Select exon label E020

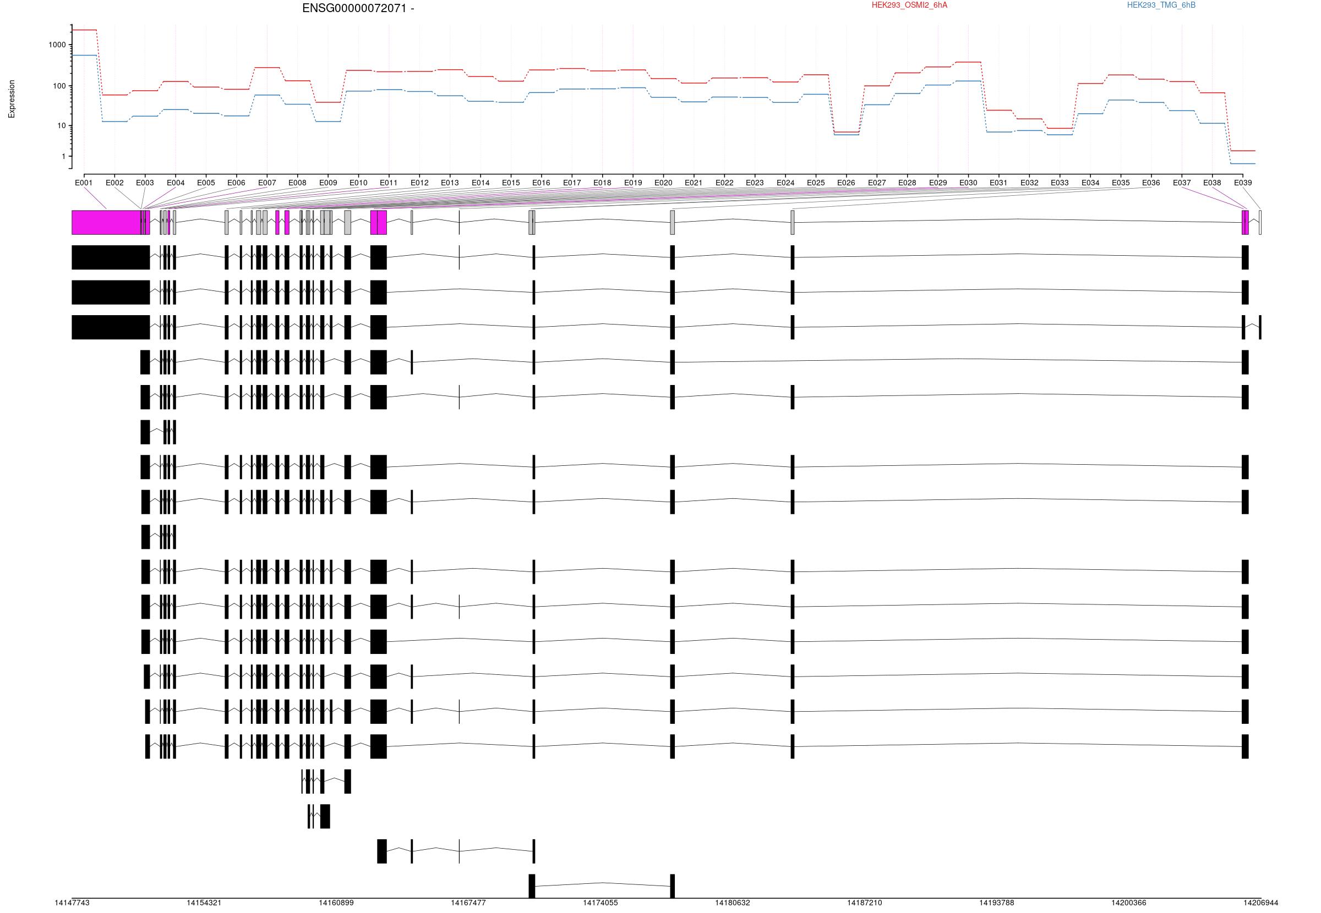[x=663, y=183]
